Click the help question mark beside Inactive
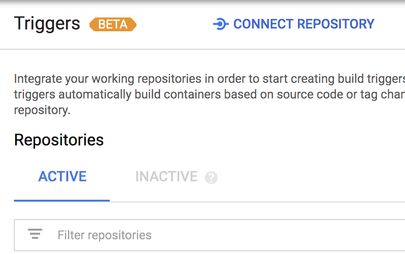Viewport: 405px width, 254px height. pos(211,178)
